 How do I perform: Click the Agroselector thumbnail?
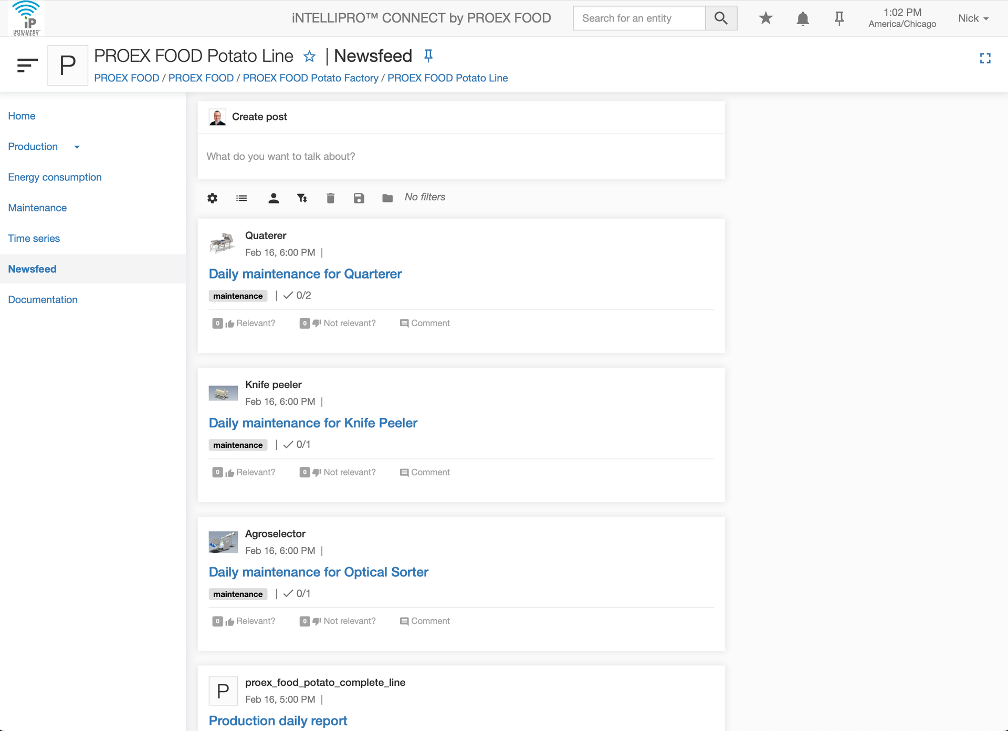223,542
